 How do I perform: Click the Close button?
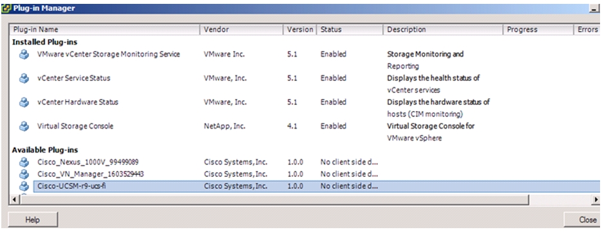583,220
